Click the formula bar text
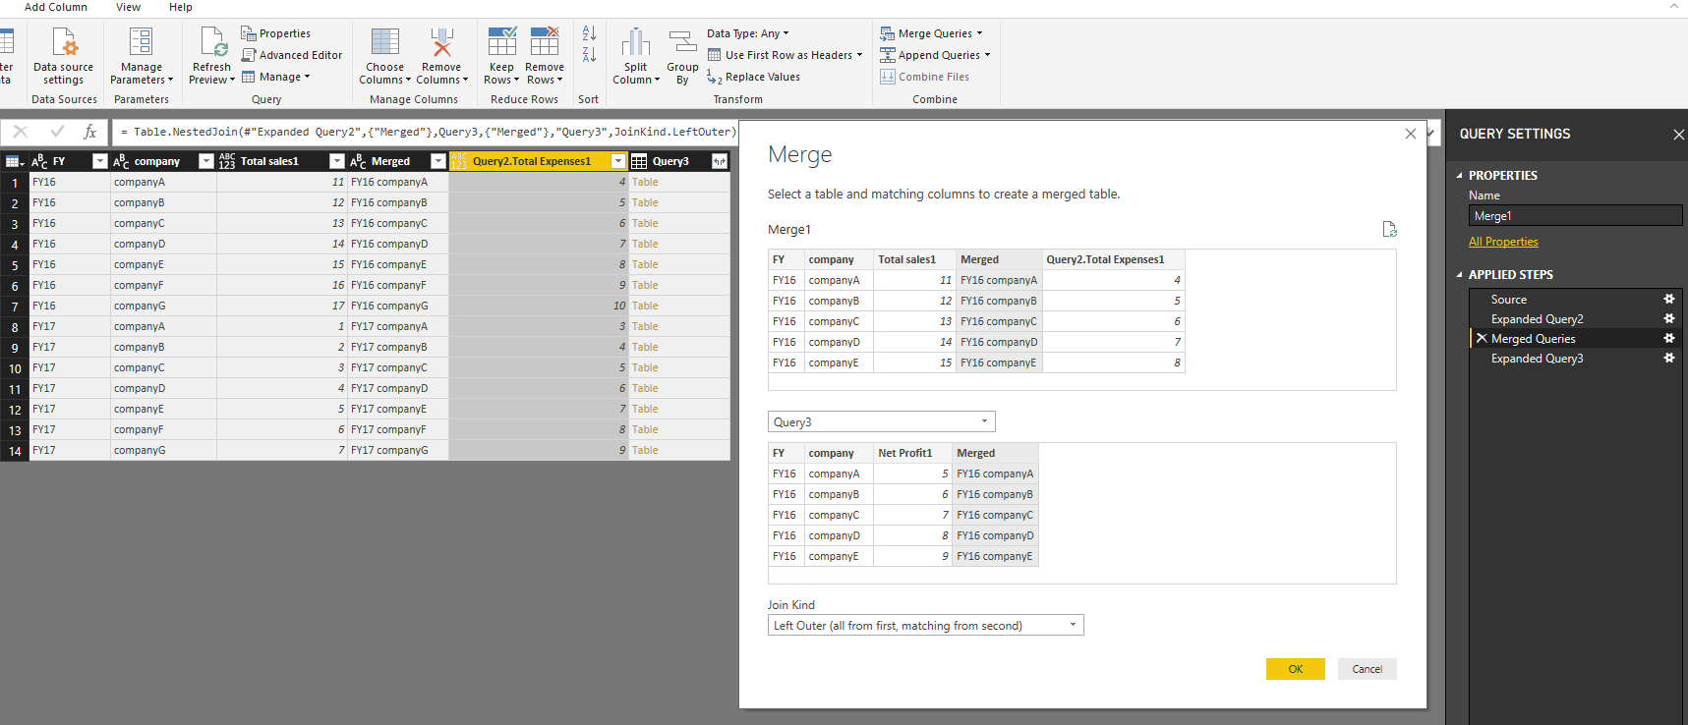1688x725 pixels. 428,132
